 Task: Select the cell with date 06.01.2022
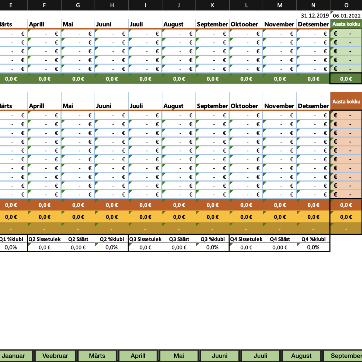click(347, 16)
